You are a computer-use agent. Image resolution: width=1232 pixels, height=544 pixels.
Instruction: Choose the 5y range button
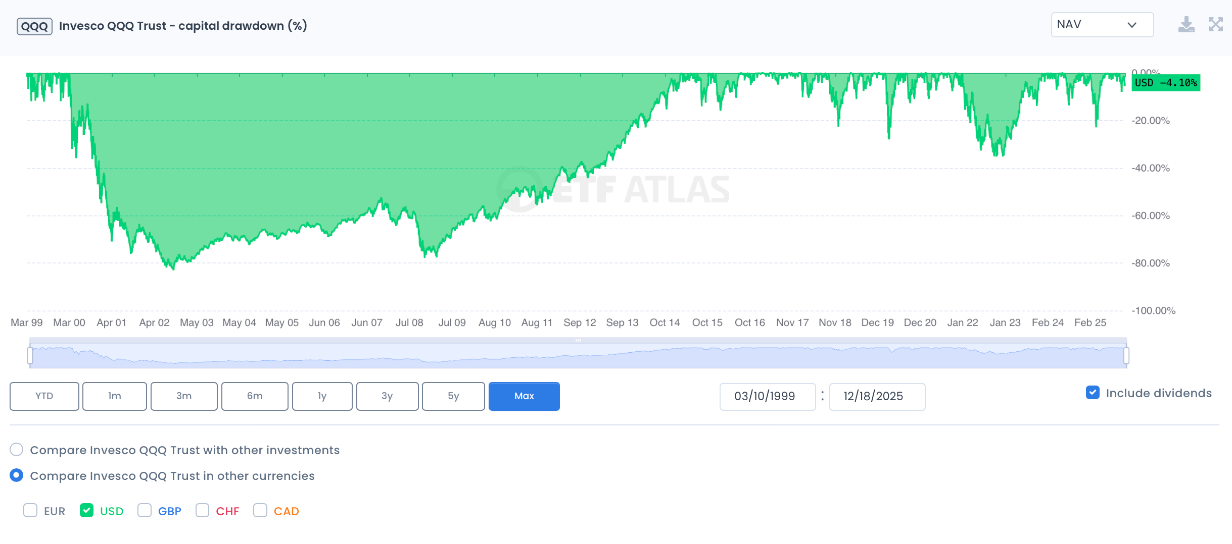tap(453, 396)
